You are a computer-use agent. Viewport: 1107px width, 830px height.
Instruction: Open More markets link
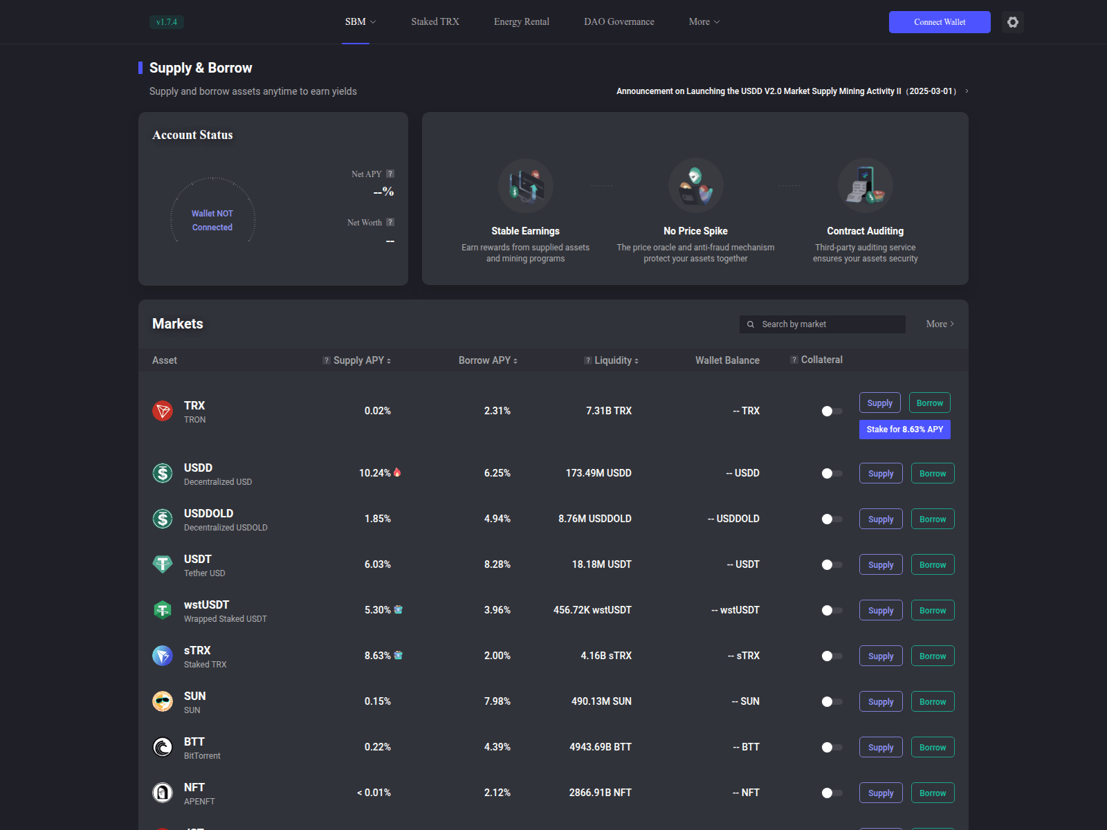(x=940, y=324)
